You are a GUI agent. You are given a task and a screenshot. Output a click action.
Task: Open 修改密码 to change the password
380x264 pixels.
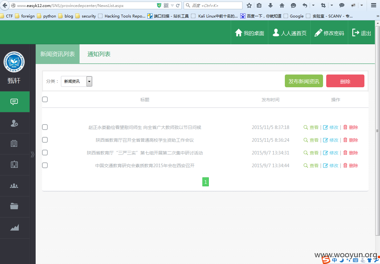(329, 33)
